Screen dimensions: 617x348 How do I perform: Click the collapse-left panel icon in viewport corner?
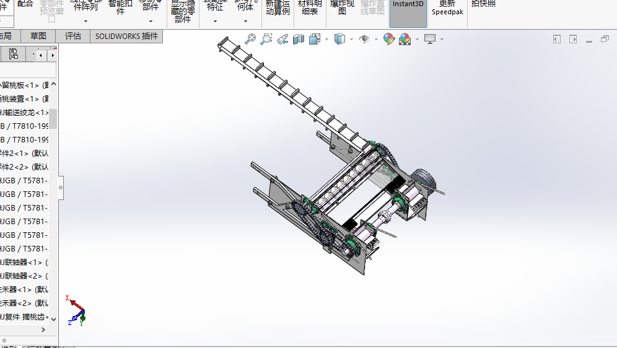click(x=557, y=39)
